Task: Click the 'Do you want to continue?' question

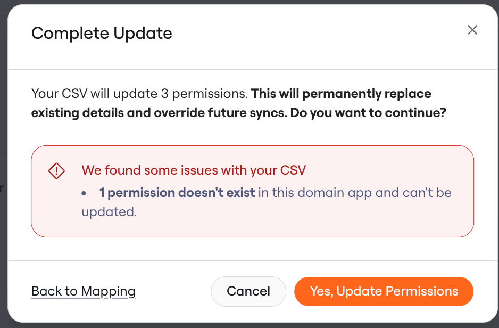Action: pos(368,113)
